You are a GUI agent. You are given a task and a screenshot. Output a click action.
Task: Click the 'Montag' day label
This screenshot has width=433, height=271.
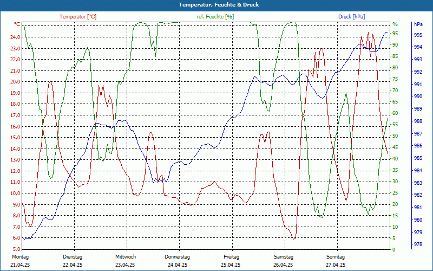tap(21, 257)
